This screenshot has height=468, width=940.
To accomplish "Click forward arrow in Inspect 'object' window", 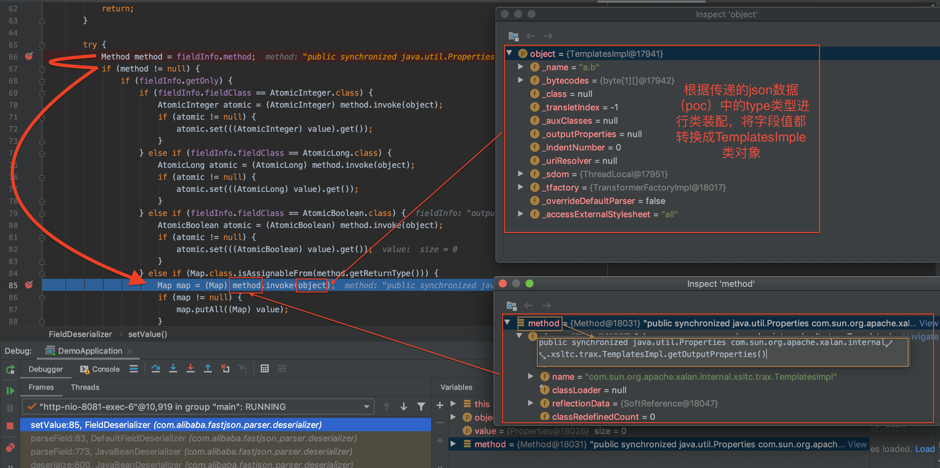I will 549,36.
